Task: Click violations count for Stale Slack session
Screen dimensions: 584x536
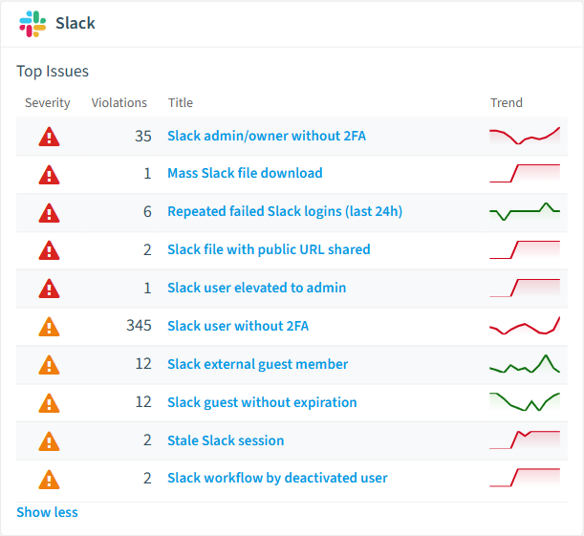Action: tap(147, 440)
